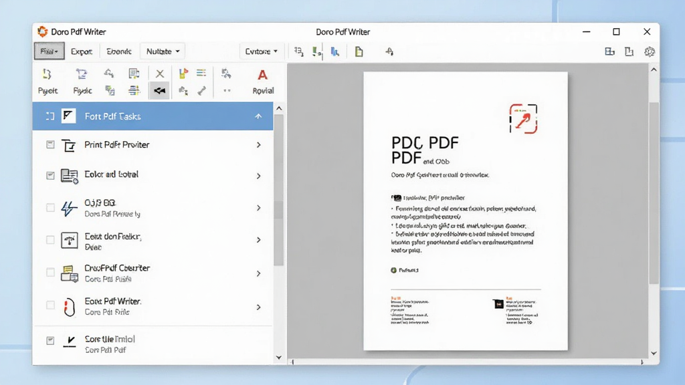Click the task list scrollbar thumb

coord(279,190)
